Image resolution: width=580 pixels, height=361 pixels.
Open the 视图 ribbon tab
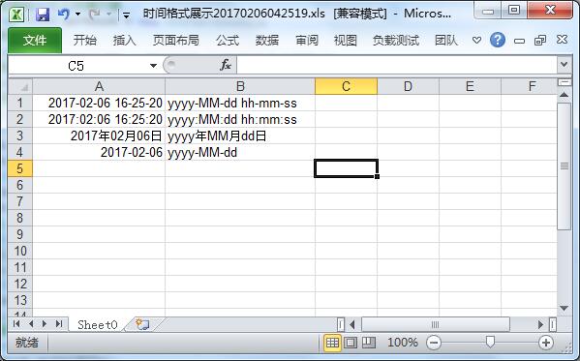tap(346, 40)
